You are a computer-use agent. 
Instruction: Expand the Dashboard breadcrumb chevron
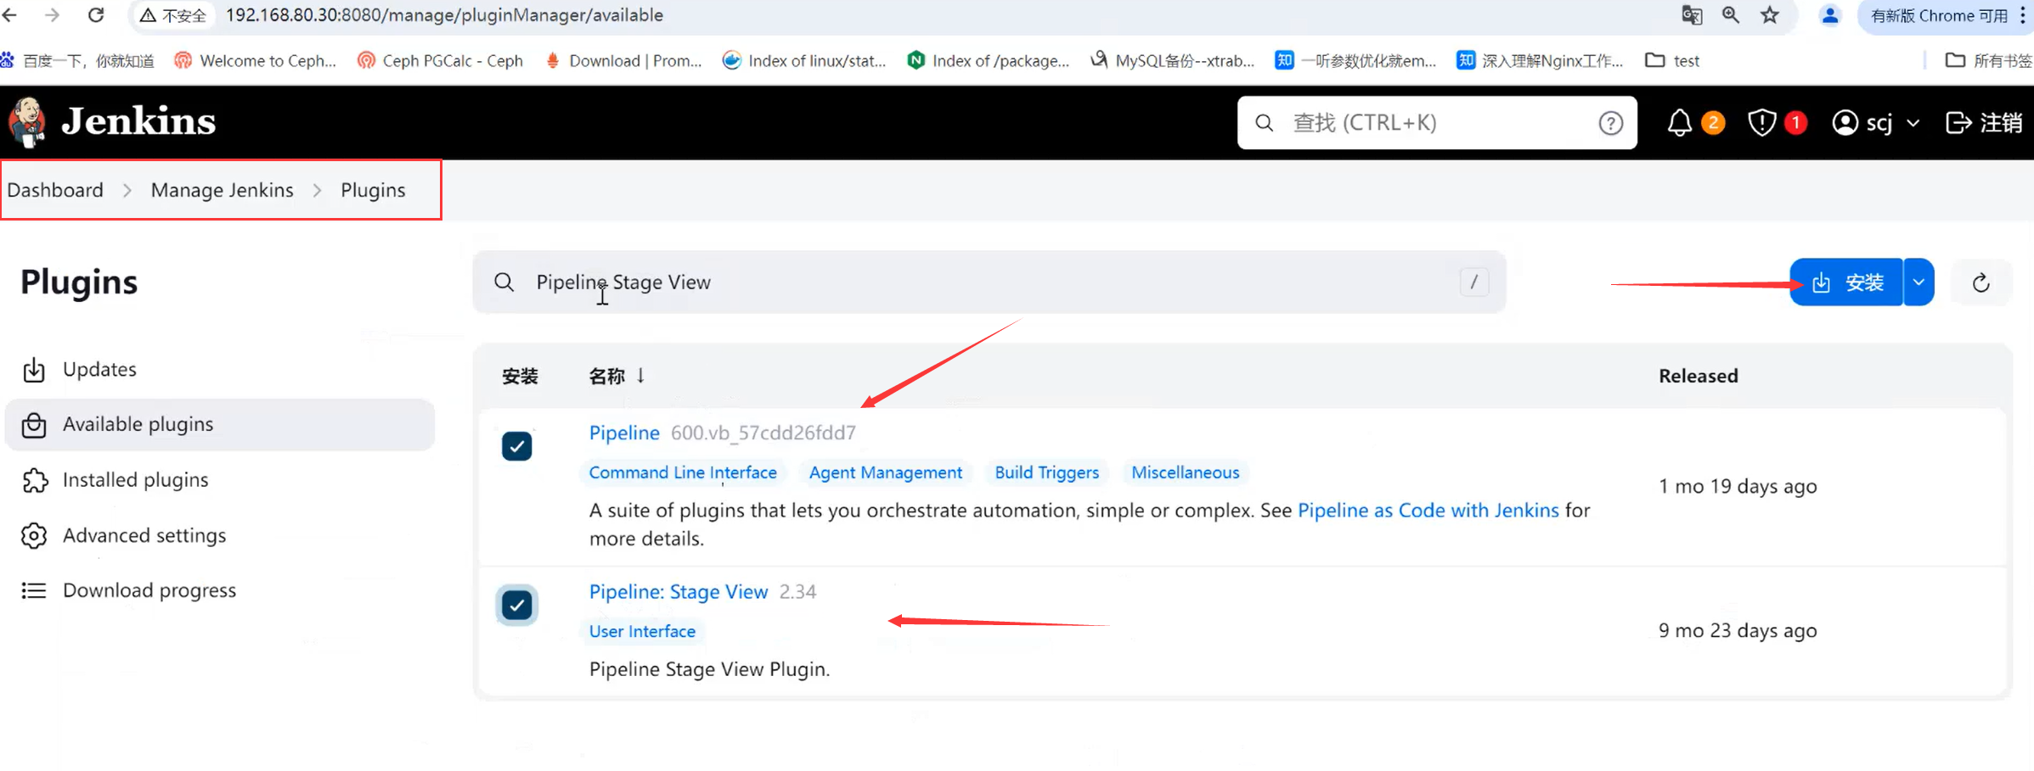pos(127,190)
